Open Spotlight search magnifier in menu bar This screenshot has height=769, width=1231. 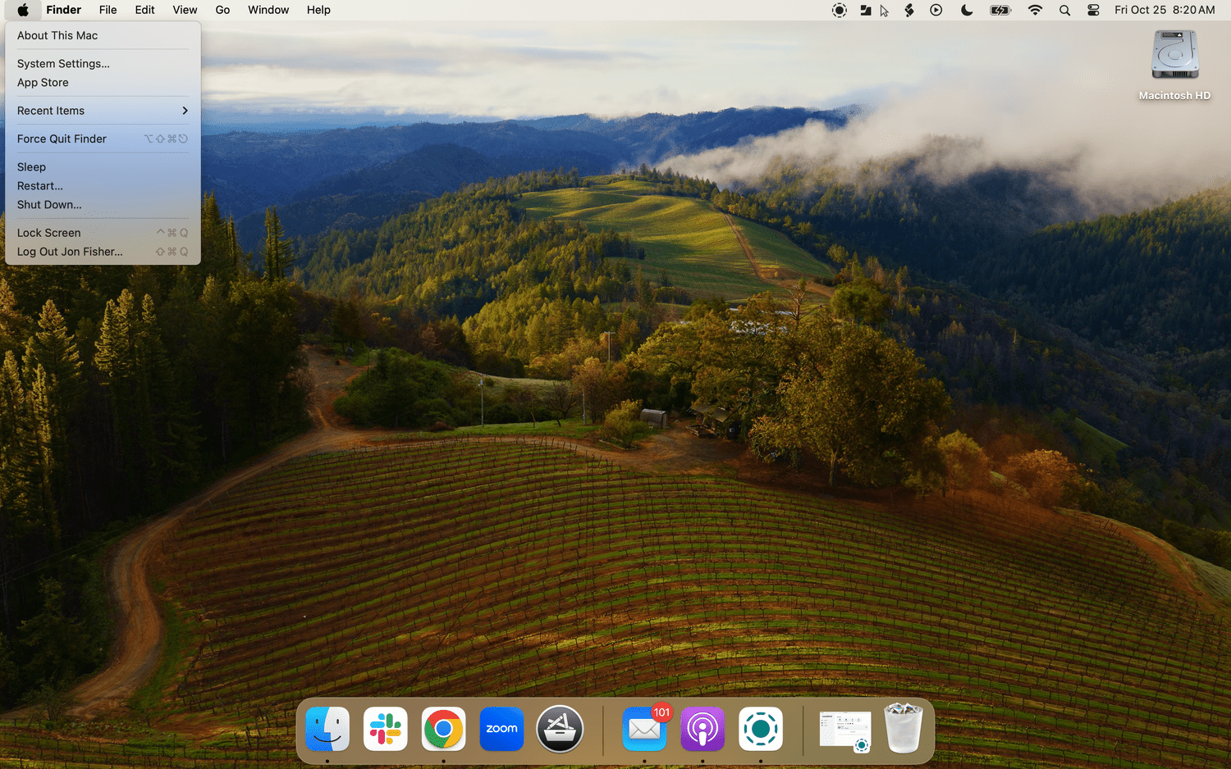tap(1064, 10)
